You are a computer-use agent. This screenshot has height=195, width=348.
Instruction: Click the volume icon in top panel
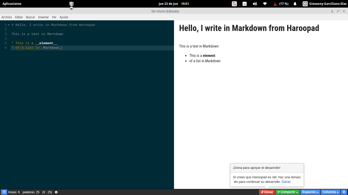255,4
